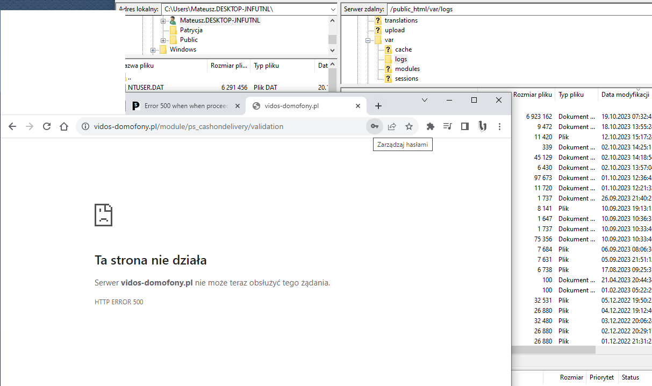Select Patrycja folder in local tree

(191, 30)
